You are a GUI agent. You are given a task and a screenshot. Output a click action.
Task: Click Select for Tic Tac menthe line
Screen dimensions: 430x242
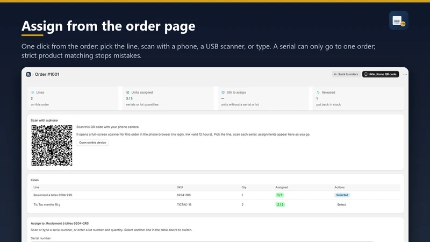(341, 205)
